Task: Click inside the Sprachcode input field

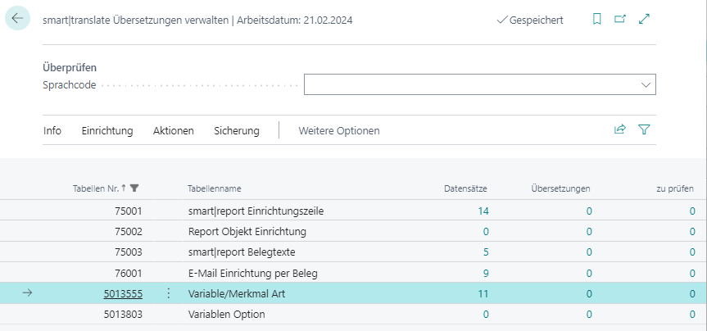Action: tap(467, 84)
